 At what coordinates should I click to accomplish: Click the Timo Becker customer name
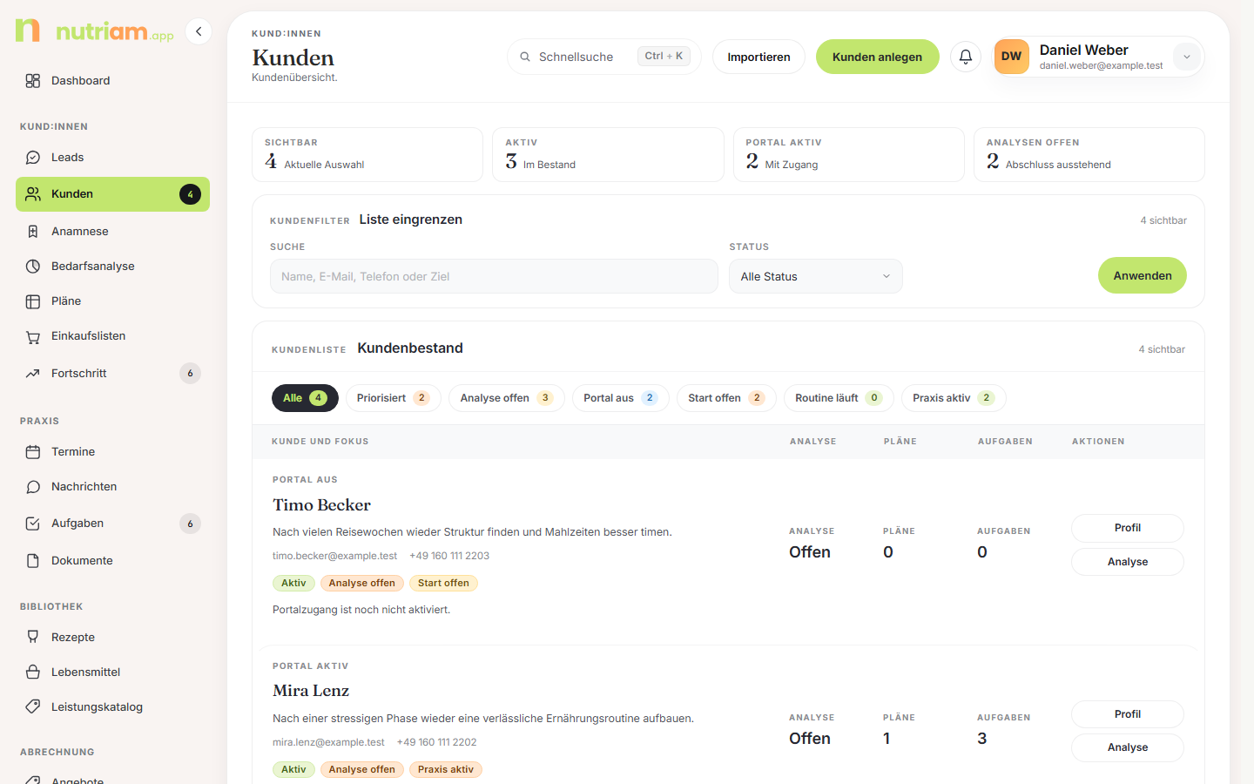tap(321, 505)
